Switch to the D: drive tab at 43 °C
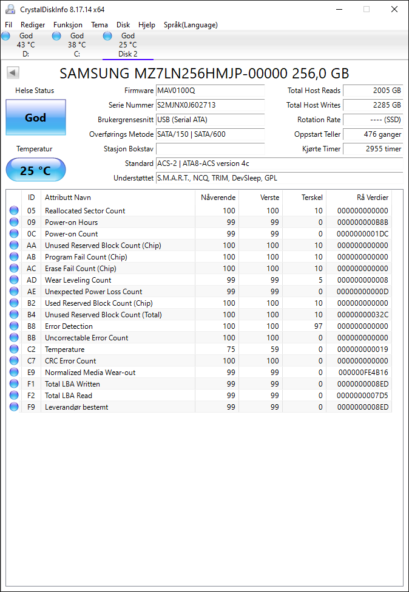Image resolution: width=409 pixels, height=592 pixels. (x=26, y=45)
